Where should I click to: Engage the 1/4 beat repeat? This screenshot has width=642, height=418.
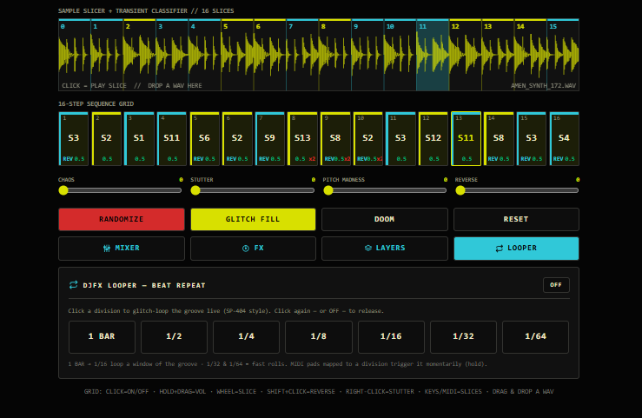point(246,336)
